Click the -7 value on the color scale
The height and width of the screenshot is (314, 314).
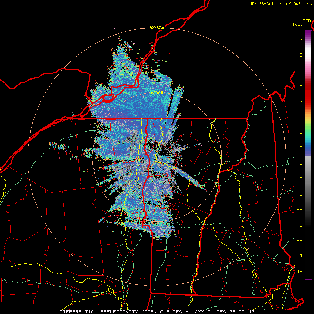point(300,256)
